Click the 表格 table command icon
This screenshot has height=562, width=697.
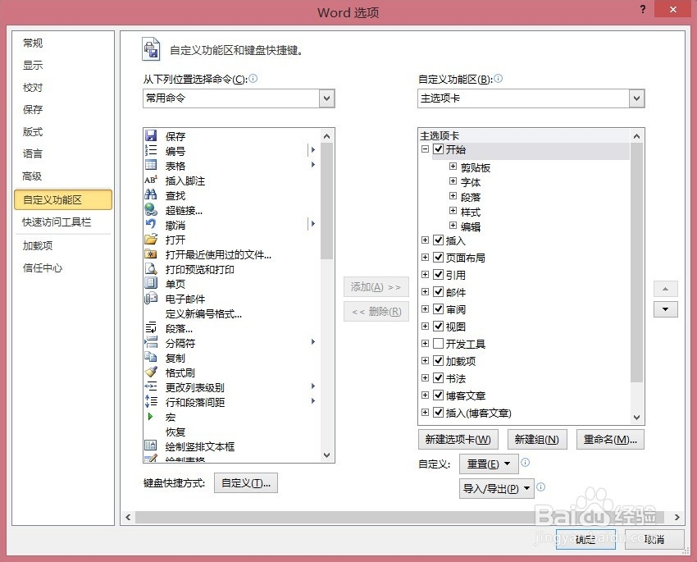151,166
